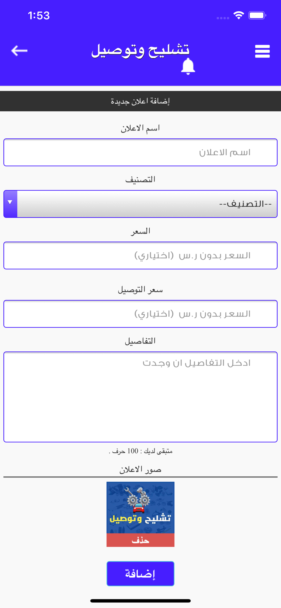The width and height of the screenshot is (281, 608).
Task: Tap the clock time 1:53
Action: [x=39, y=16]
